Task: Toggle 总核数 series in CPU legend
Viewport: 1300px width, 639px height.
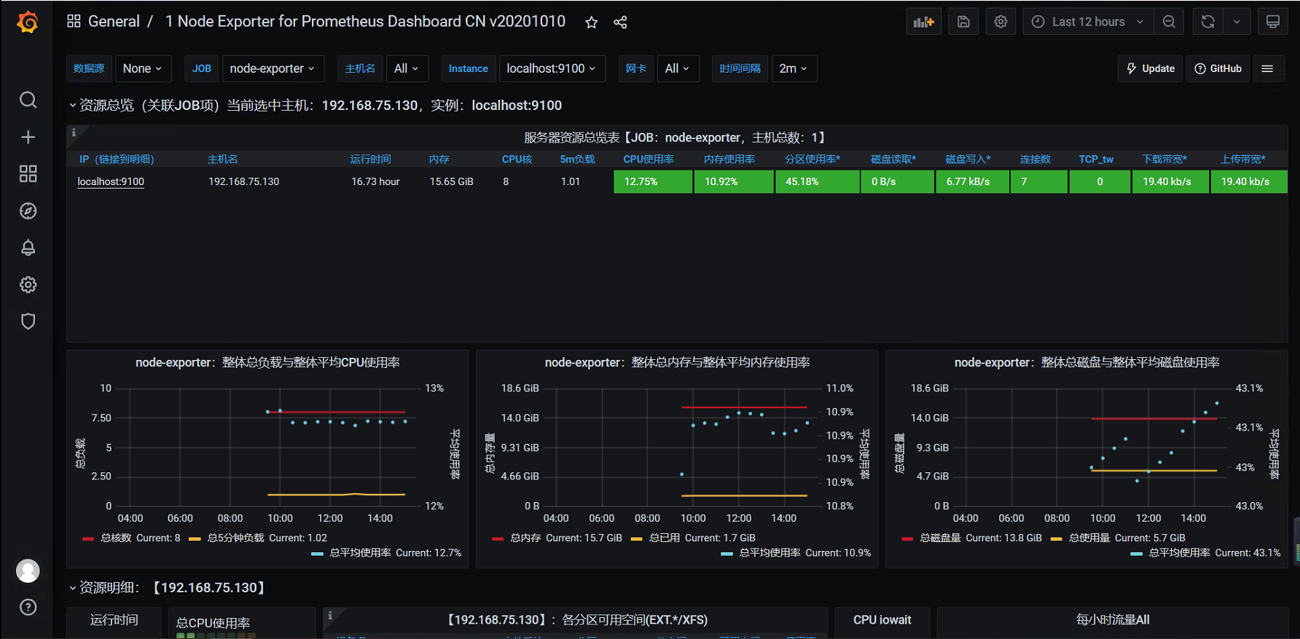Action: (115, 538)
